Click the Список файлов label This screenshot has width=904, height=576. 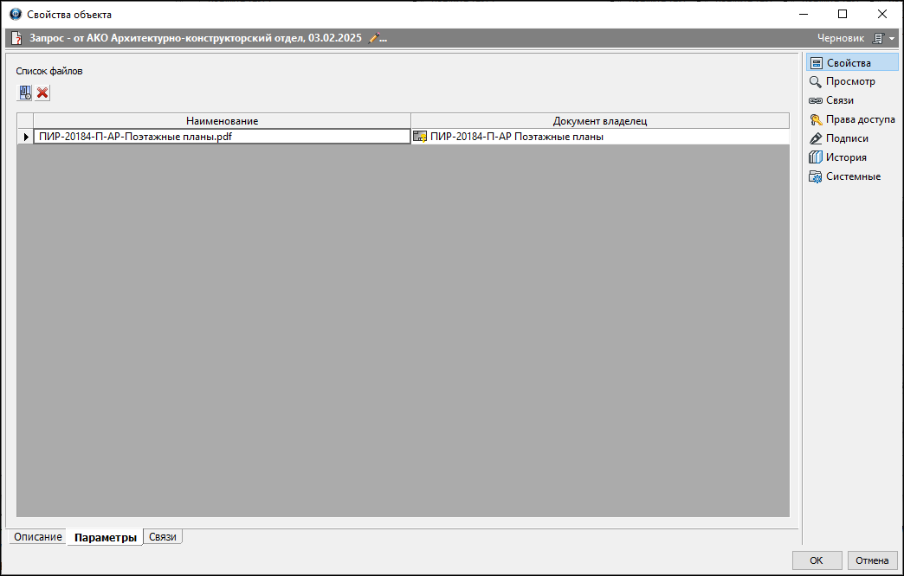click(49, 72)
